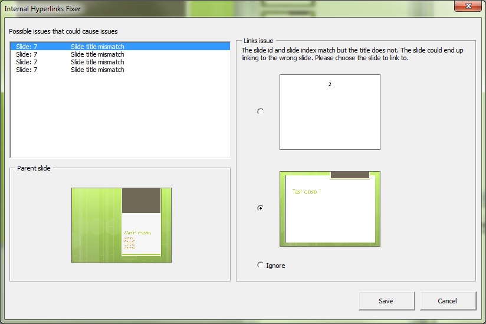
Task: Select the third Slide title mismatch row
Action: click(120, 62)
